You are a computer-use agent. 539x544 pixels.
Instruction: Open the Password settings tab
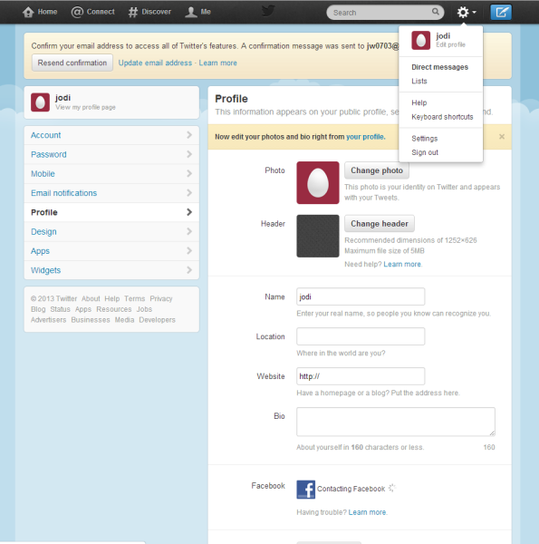111,154
